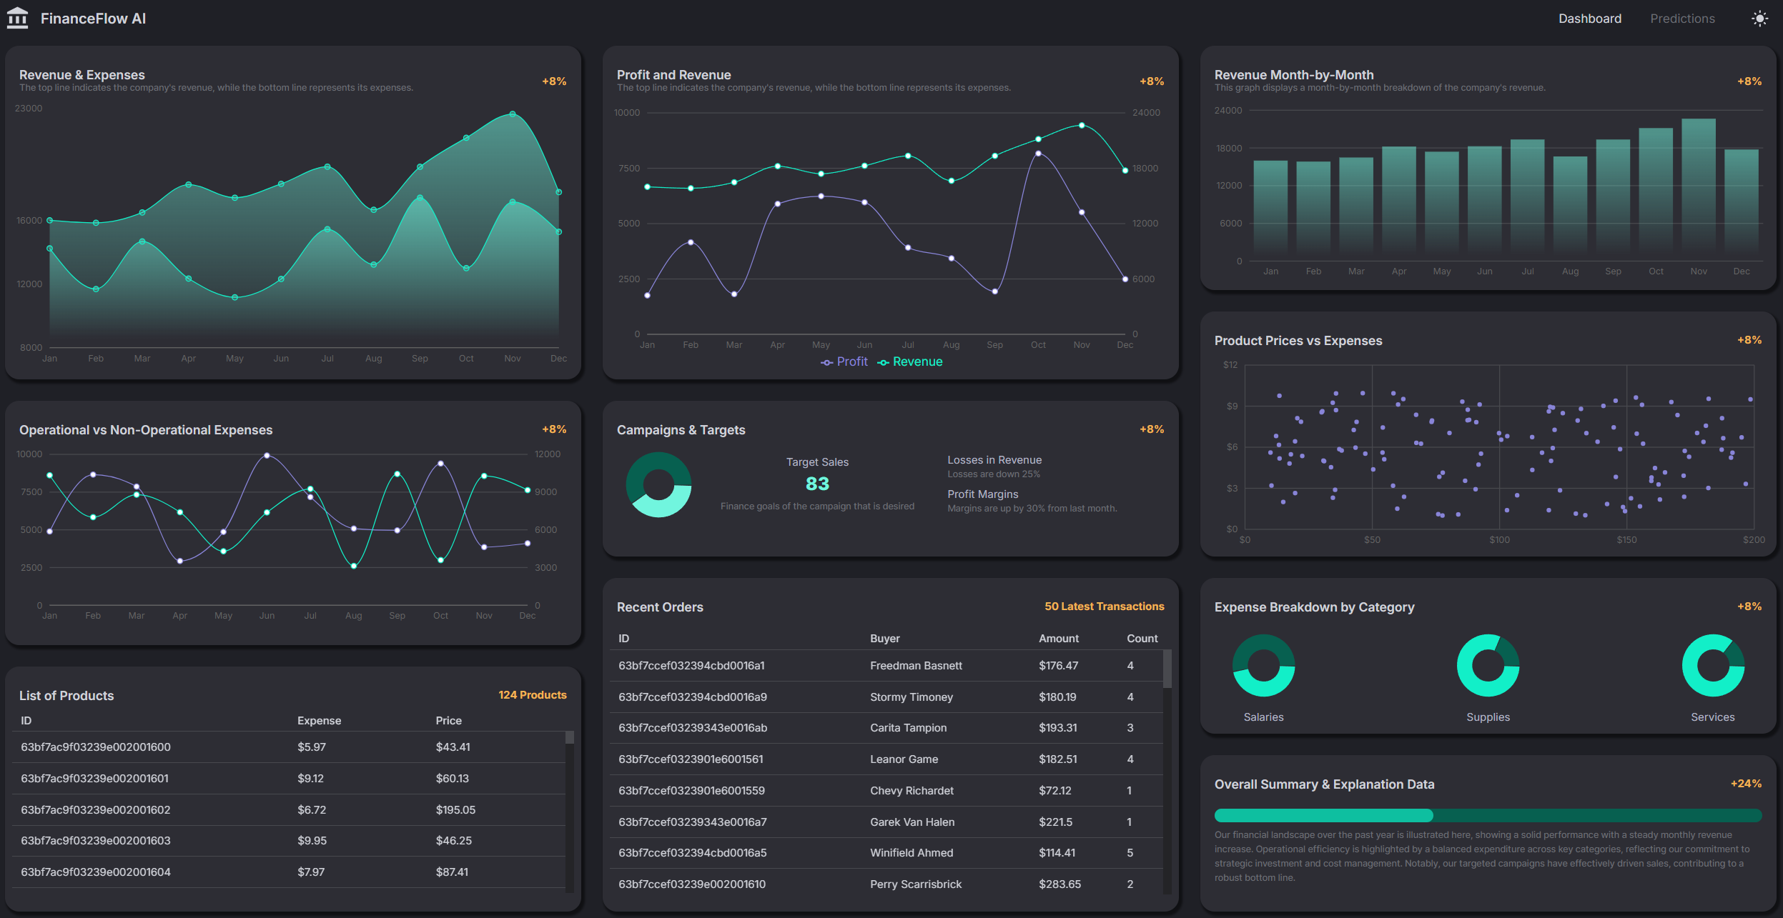Click the Recent Orders table scrollbar
Screen dimensions: 1783x918
pyautogui.click(x=1167, y=669)
